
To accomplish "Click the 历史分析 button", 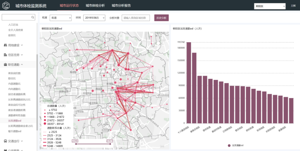I will tap(161, 18).
